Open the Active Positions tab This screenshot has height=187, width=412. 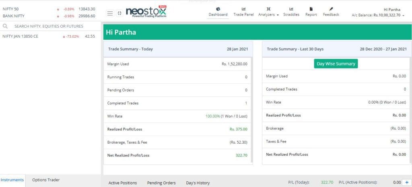click(123, 183)
